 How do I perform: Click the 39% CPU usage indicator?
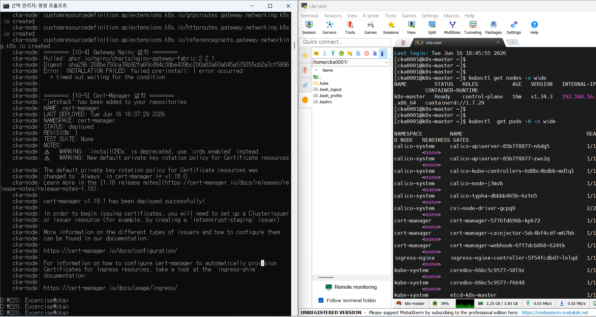tap(441, 304)
